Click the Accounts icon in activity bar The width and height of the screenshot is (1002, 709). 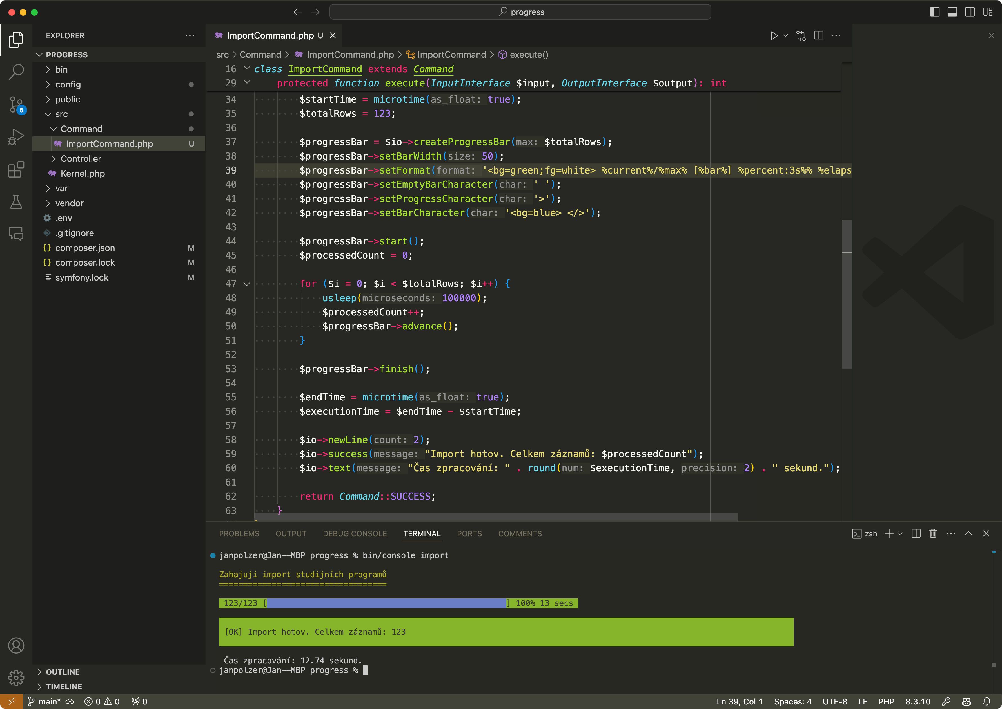(16, 645)
